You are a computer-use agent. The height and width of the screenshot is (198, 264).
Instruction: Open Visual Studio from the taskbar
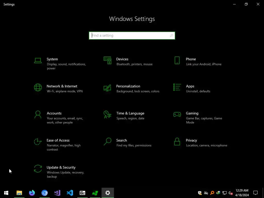57,193
